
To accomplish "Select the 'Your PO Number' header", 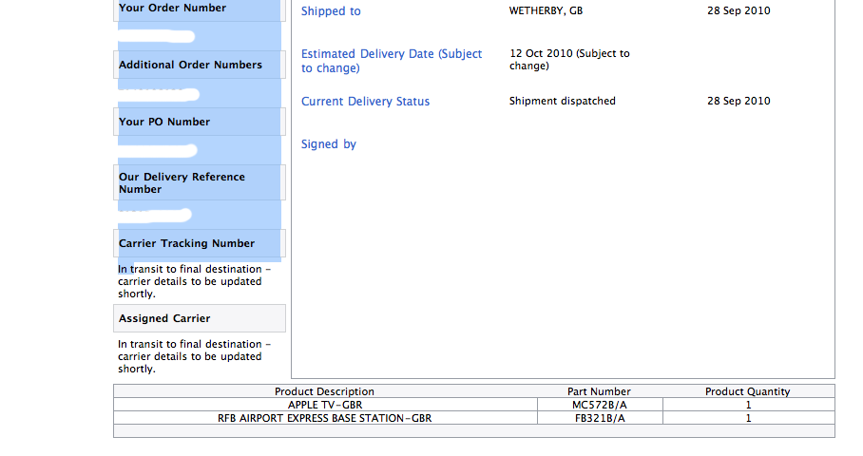I will pyautogui.click(x=200, y=122).
